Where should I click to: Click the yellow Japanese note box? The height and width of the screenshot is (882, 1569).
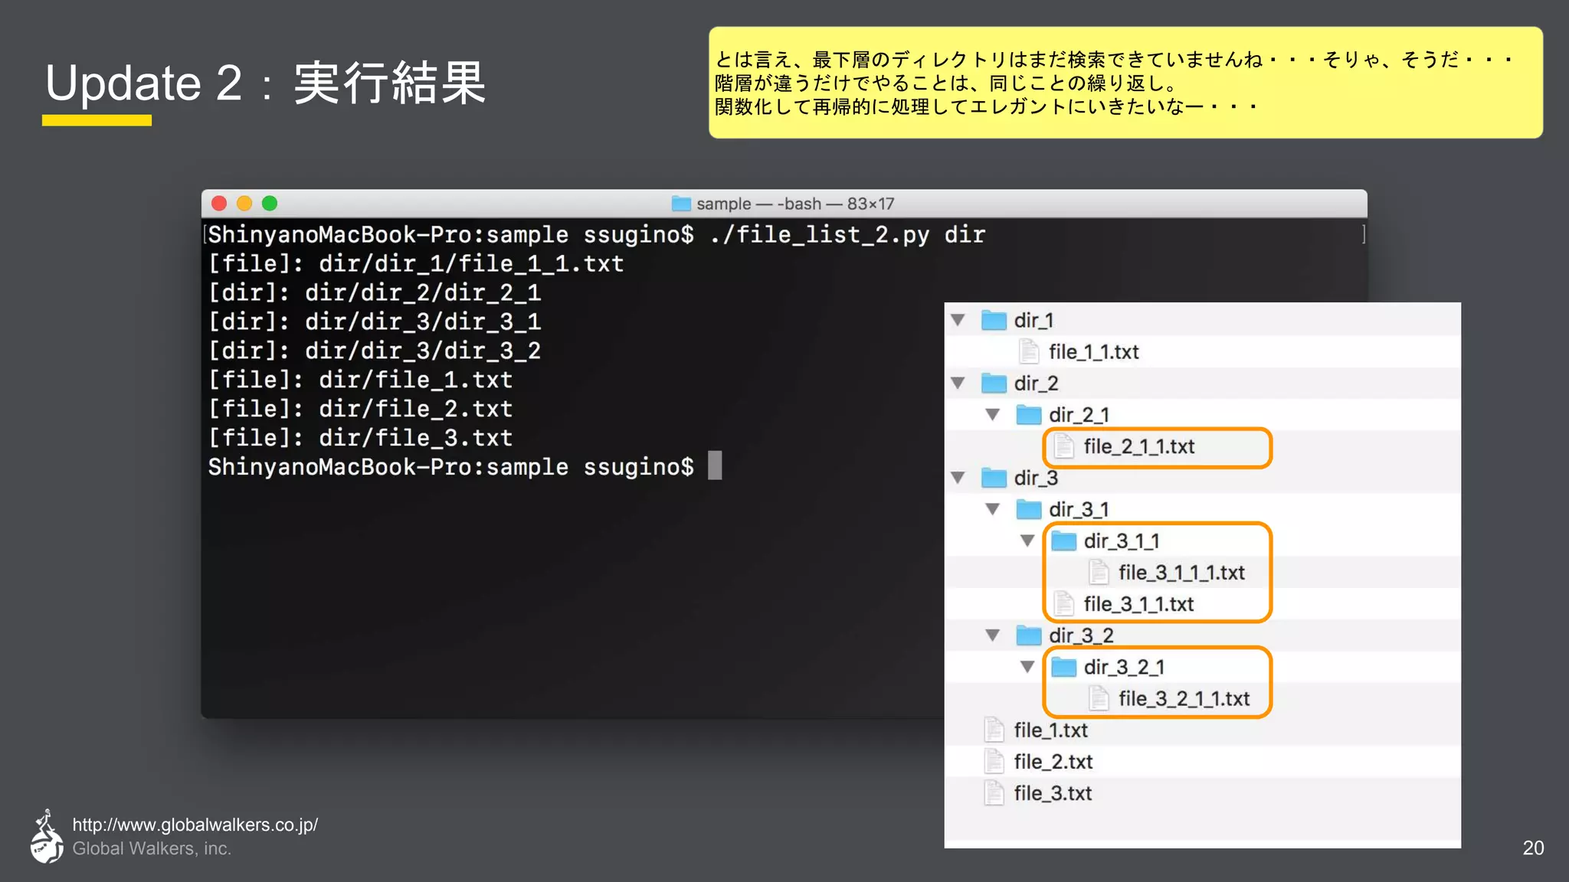point(1125,83)
